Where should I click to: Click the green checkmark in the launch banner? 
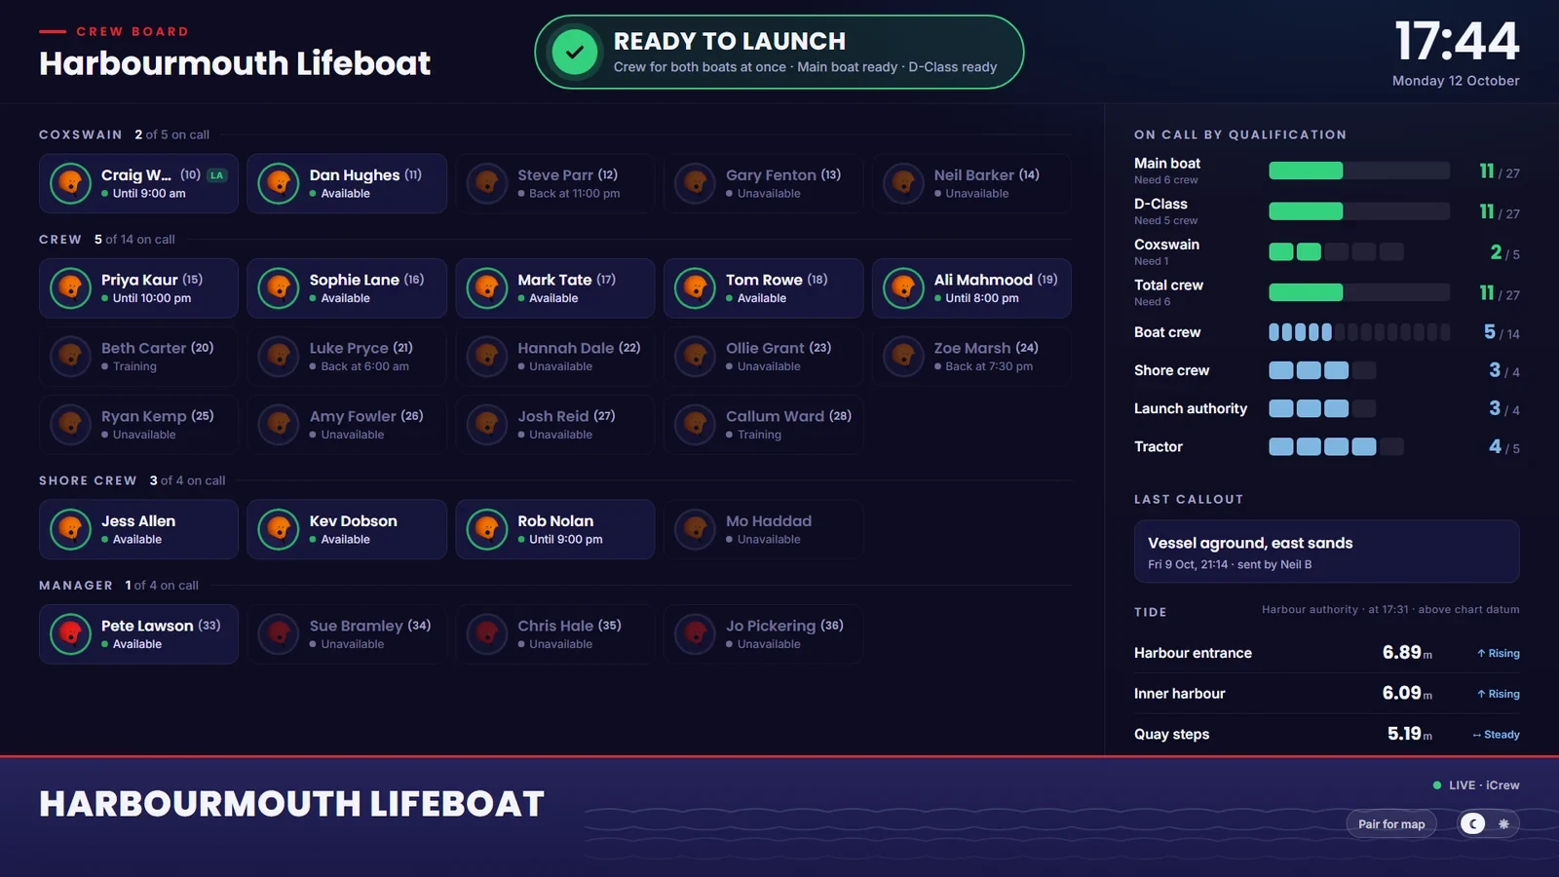click(x=575, y=53)
